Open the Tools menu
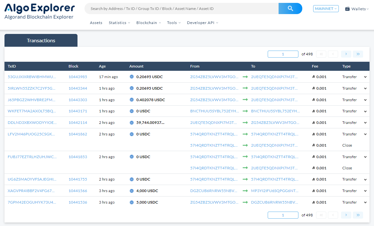This screenshot has width=374, height=226. 174,23
